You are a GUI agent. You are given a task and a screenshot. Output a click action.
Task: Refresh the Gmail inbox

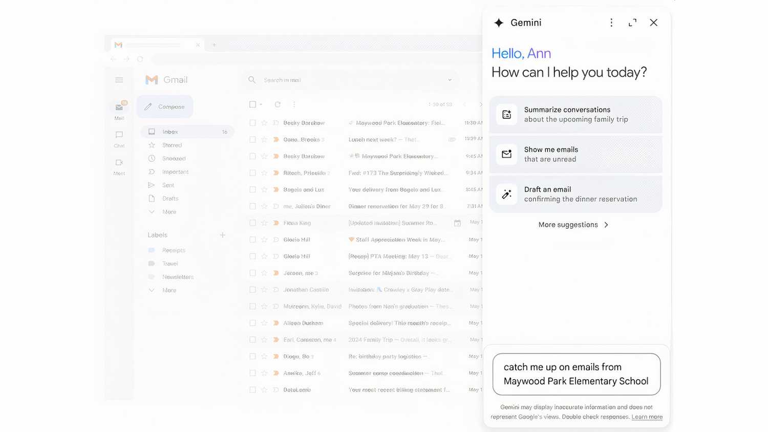tap(278, 104)
